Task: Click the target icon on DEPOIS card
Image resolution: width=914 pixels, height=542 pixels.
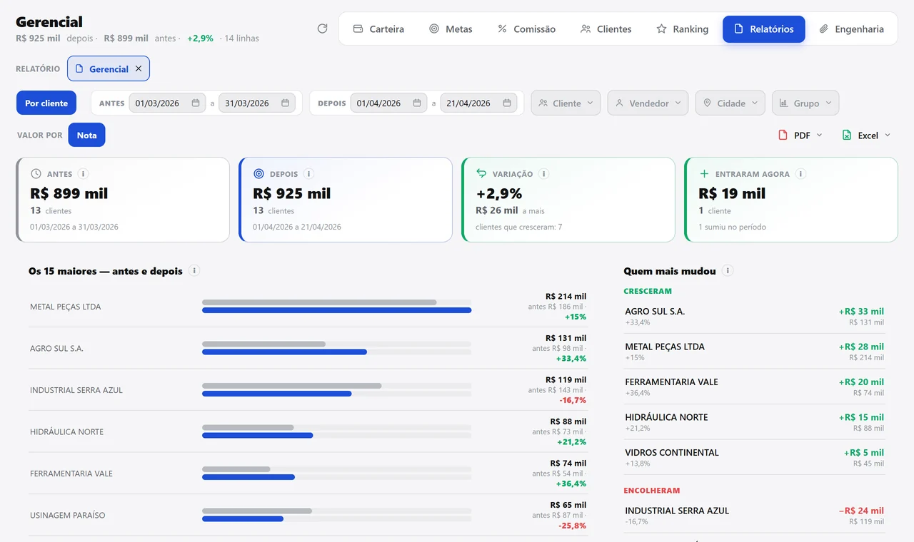Action: [x=258, y=173]
